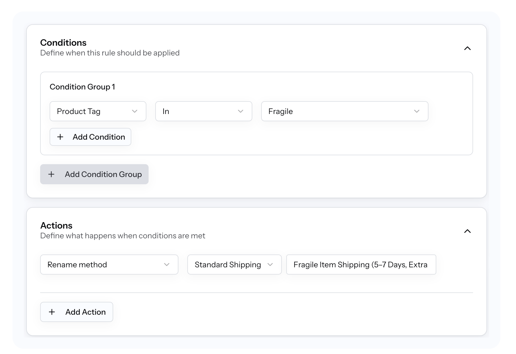Collapse the Conditions section
The image size is (516, 354).
tap(467, 48)
